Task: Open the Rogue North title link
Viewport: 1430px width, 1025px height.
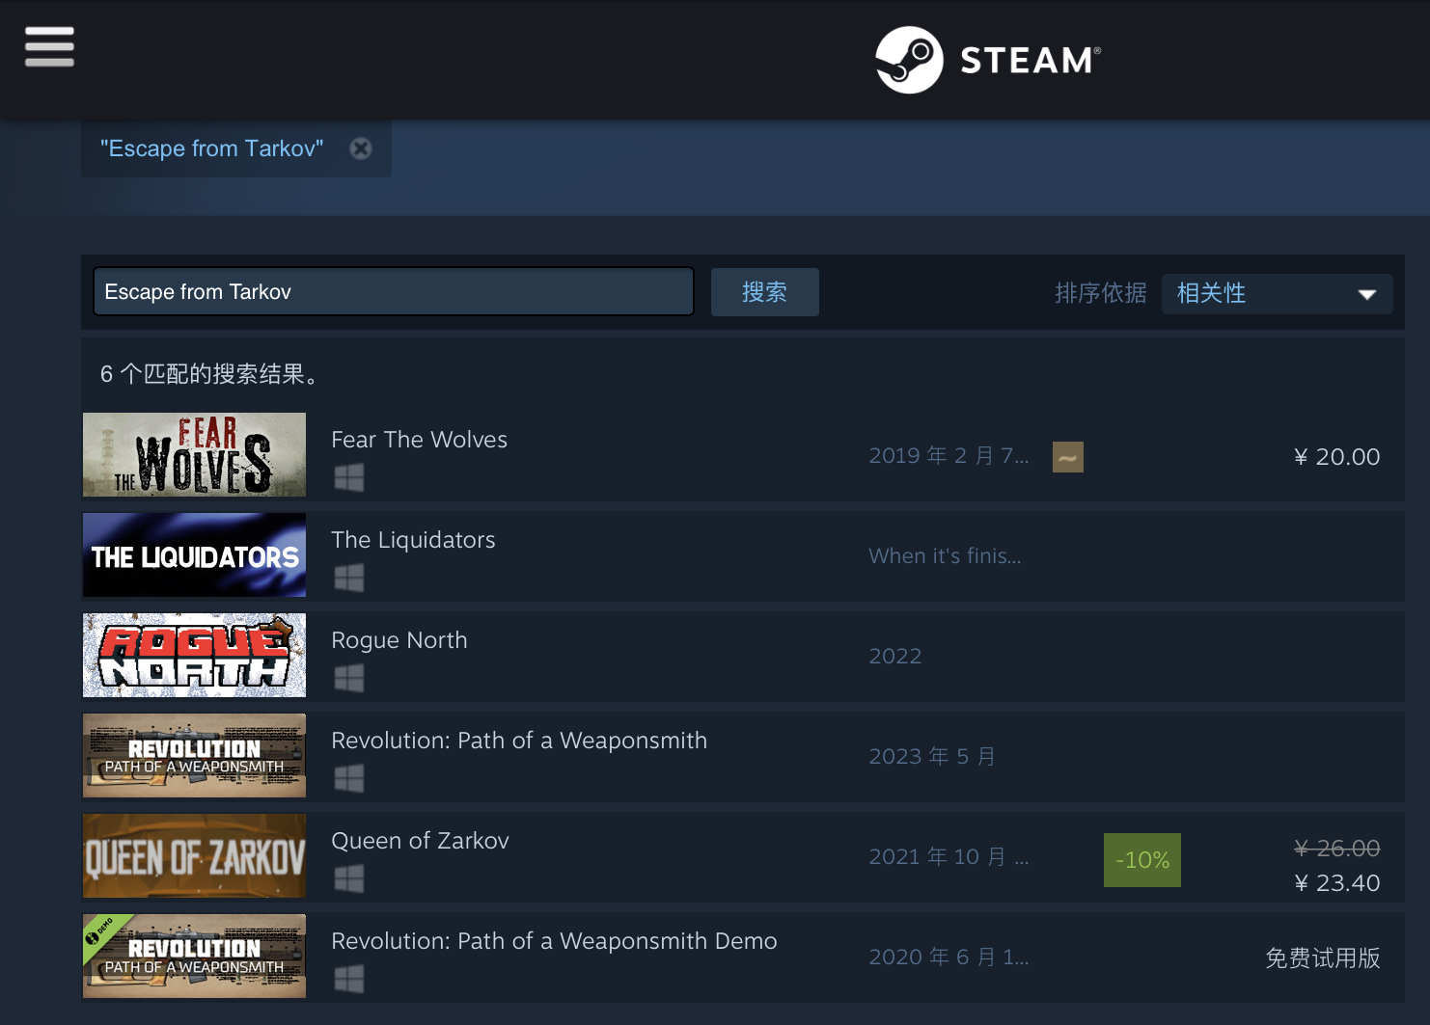Action: pos(399,640)
